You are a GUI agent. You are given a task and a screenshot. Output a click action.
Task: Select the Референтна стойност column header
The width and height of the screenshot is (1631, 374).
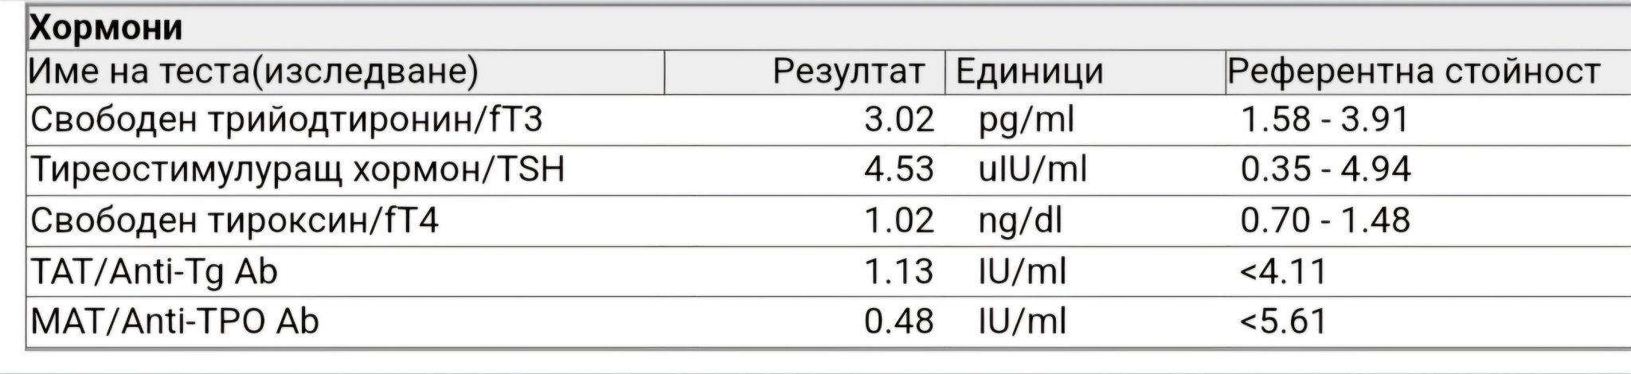point(1413,72)
